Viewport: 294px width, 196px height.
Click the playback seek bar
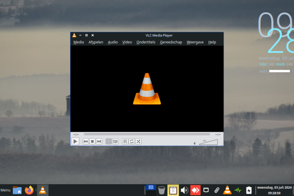[146, 134]
